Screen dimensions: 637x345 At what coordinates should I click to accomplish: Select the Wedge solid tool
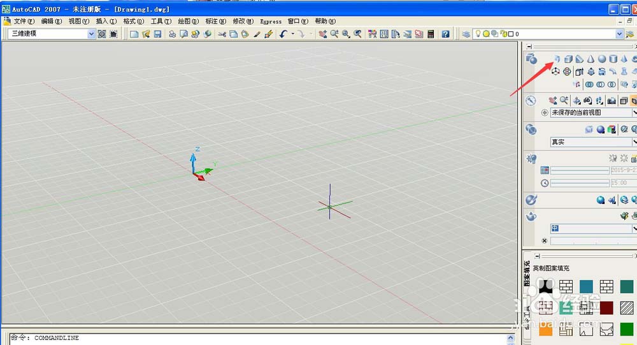(580, 59)
